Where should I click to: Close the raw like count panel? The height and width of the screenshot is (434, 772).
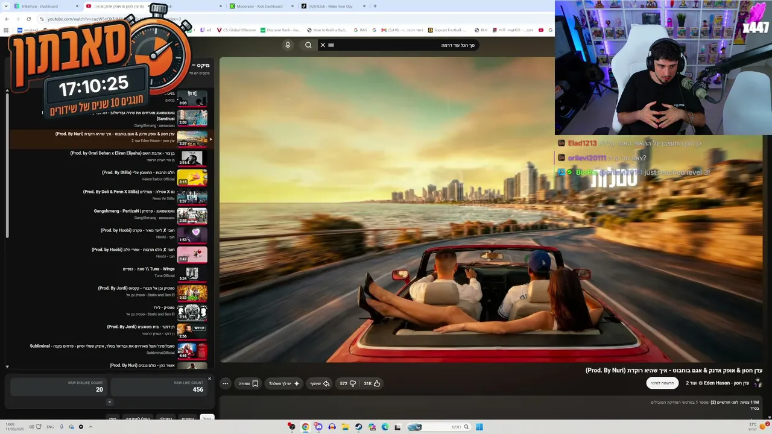pos(210,379)
